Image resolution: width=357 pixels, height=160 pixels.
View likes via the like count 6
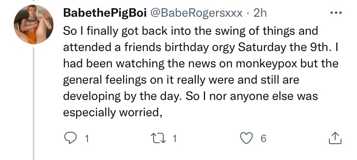tap(263, 139)
